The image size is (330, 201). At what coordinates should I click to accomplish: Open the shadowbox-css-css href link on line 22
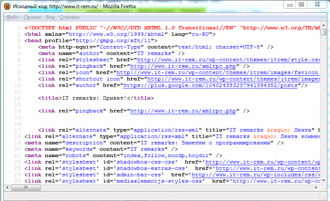[x=263, y=162]
